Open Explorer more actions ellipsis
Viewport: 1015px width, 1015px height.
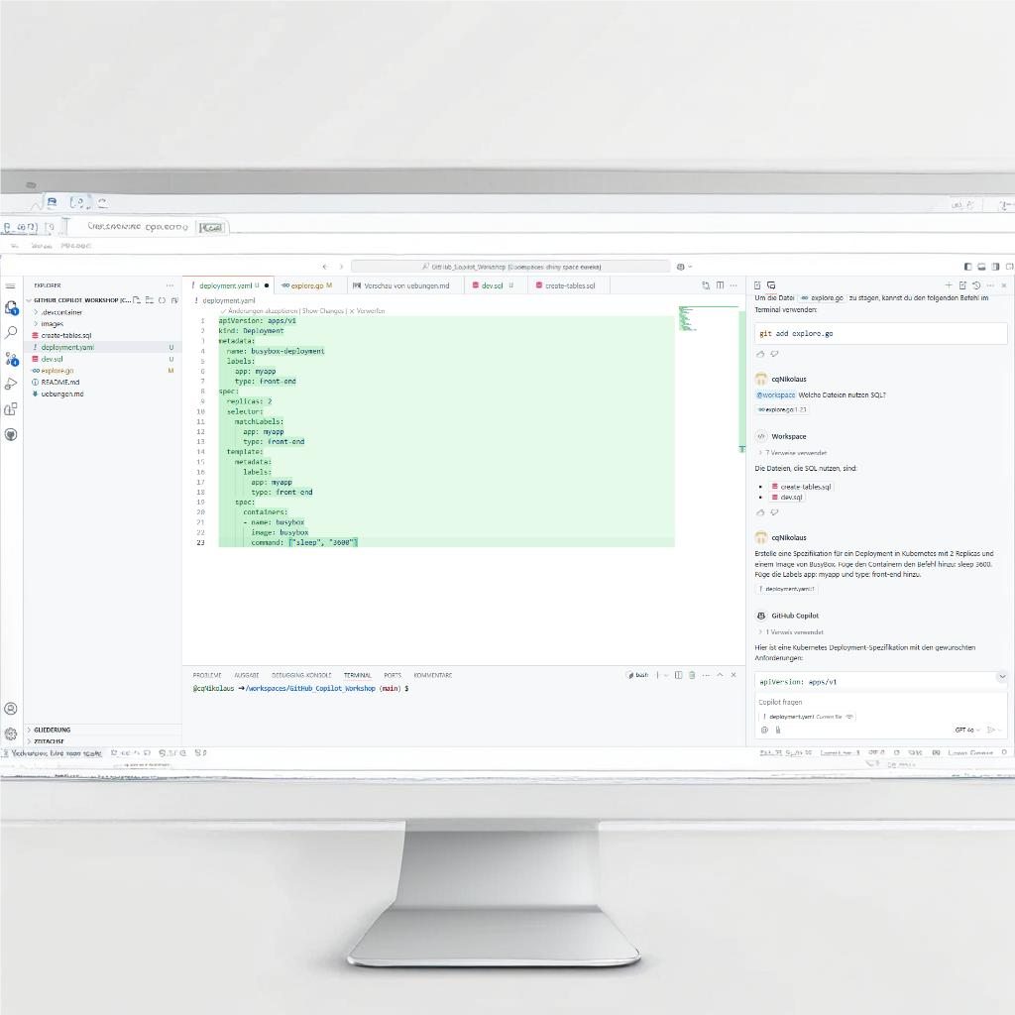click(169, 285)
